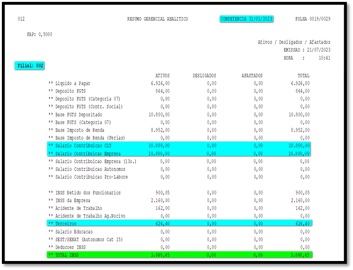Click the EMISSAO : 21/07/2023 text
Image resolution: width=353 pixels, height=270 pixels.
click(307, 50)
